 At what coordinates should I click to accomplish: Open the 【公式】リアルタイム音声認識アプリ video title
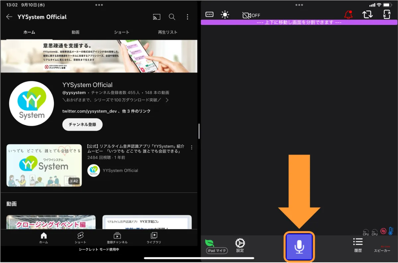[136, 149]
